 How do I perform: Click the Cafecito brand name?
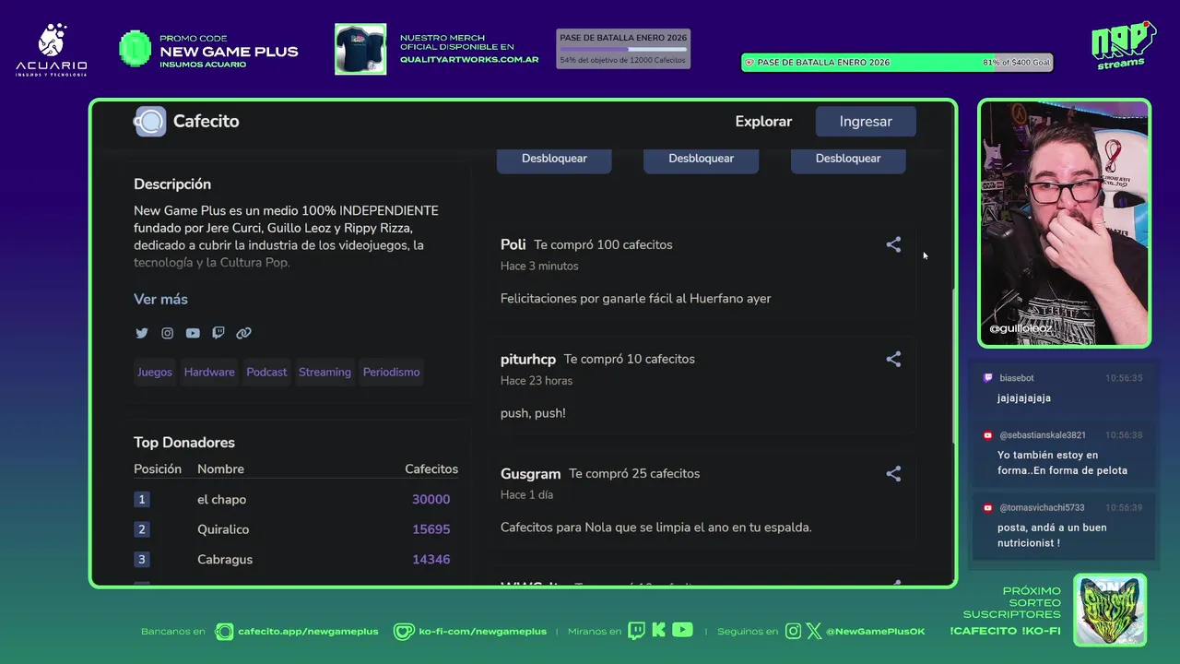[206, 122]
